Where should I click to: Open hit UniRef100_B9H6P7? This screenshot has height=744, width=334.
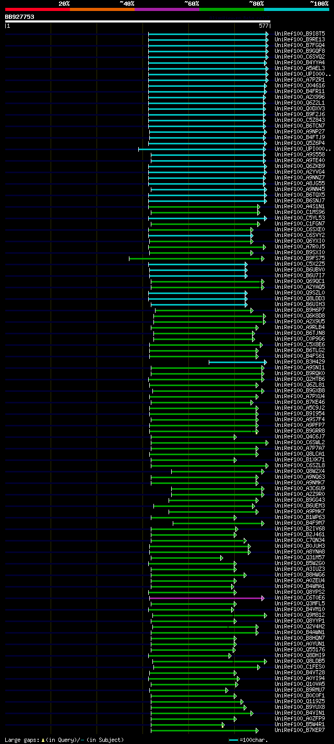(x=300, y=310)
